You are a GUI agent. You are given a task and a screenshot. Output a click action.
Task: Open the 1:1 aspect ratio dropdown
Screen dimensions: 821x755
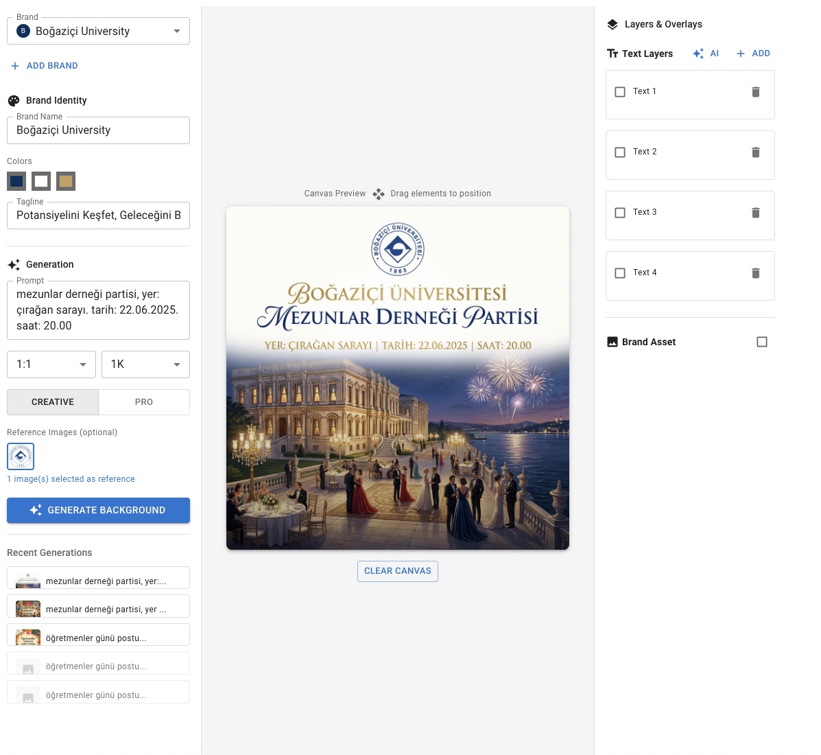coord(51,364)
